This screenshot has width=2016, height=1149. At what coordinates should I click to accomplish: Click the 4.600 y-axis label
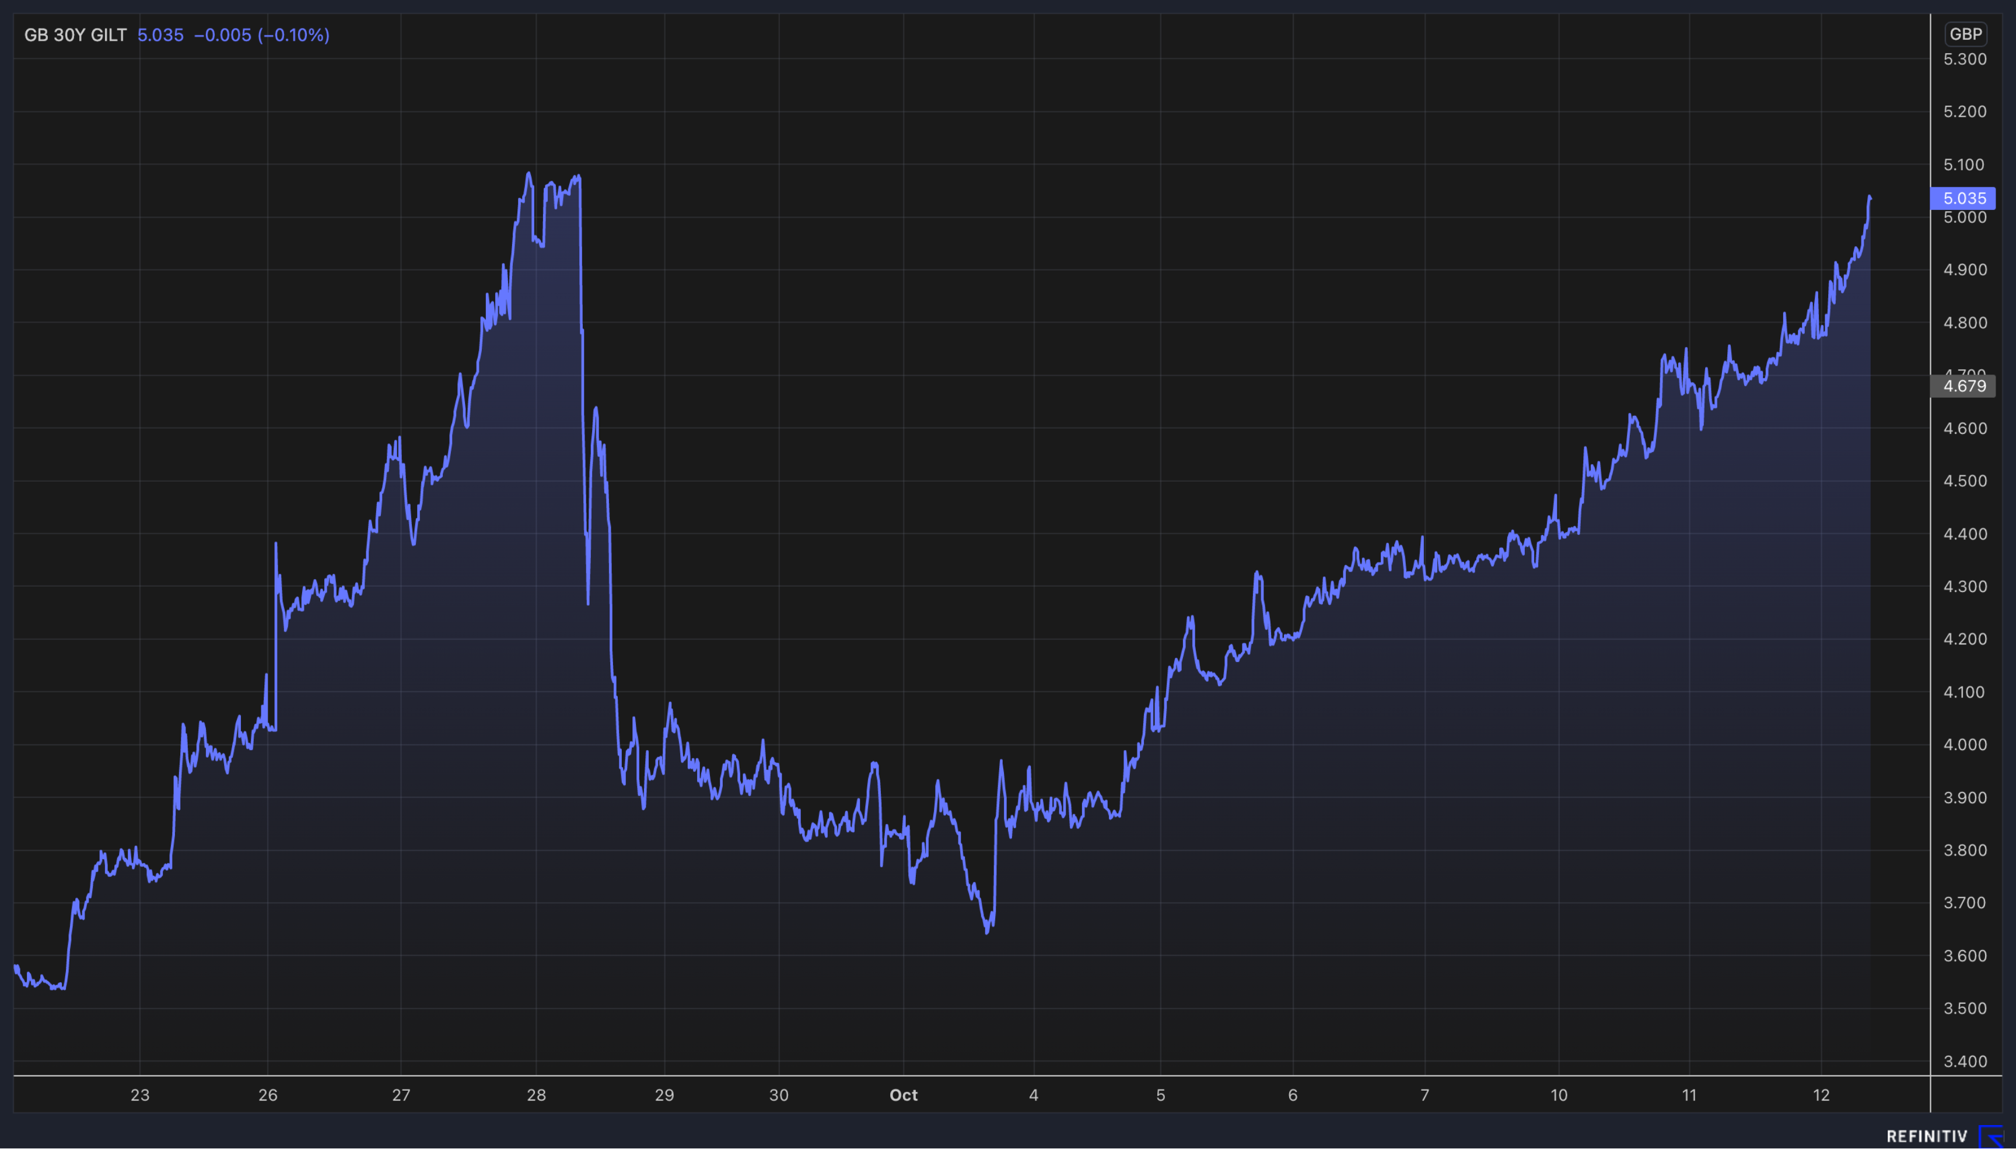[1965, 429]
